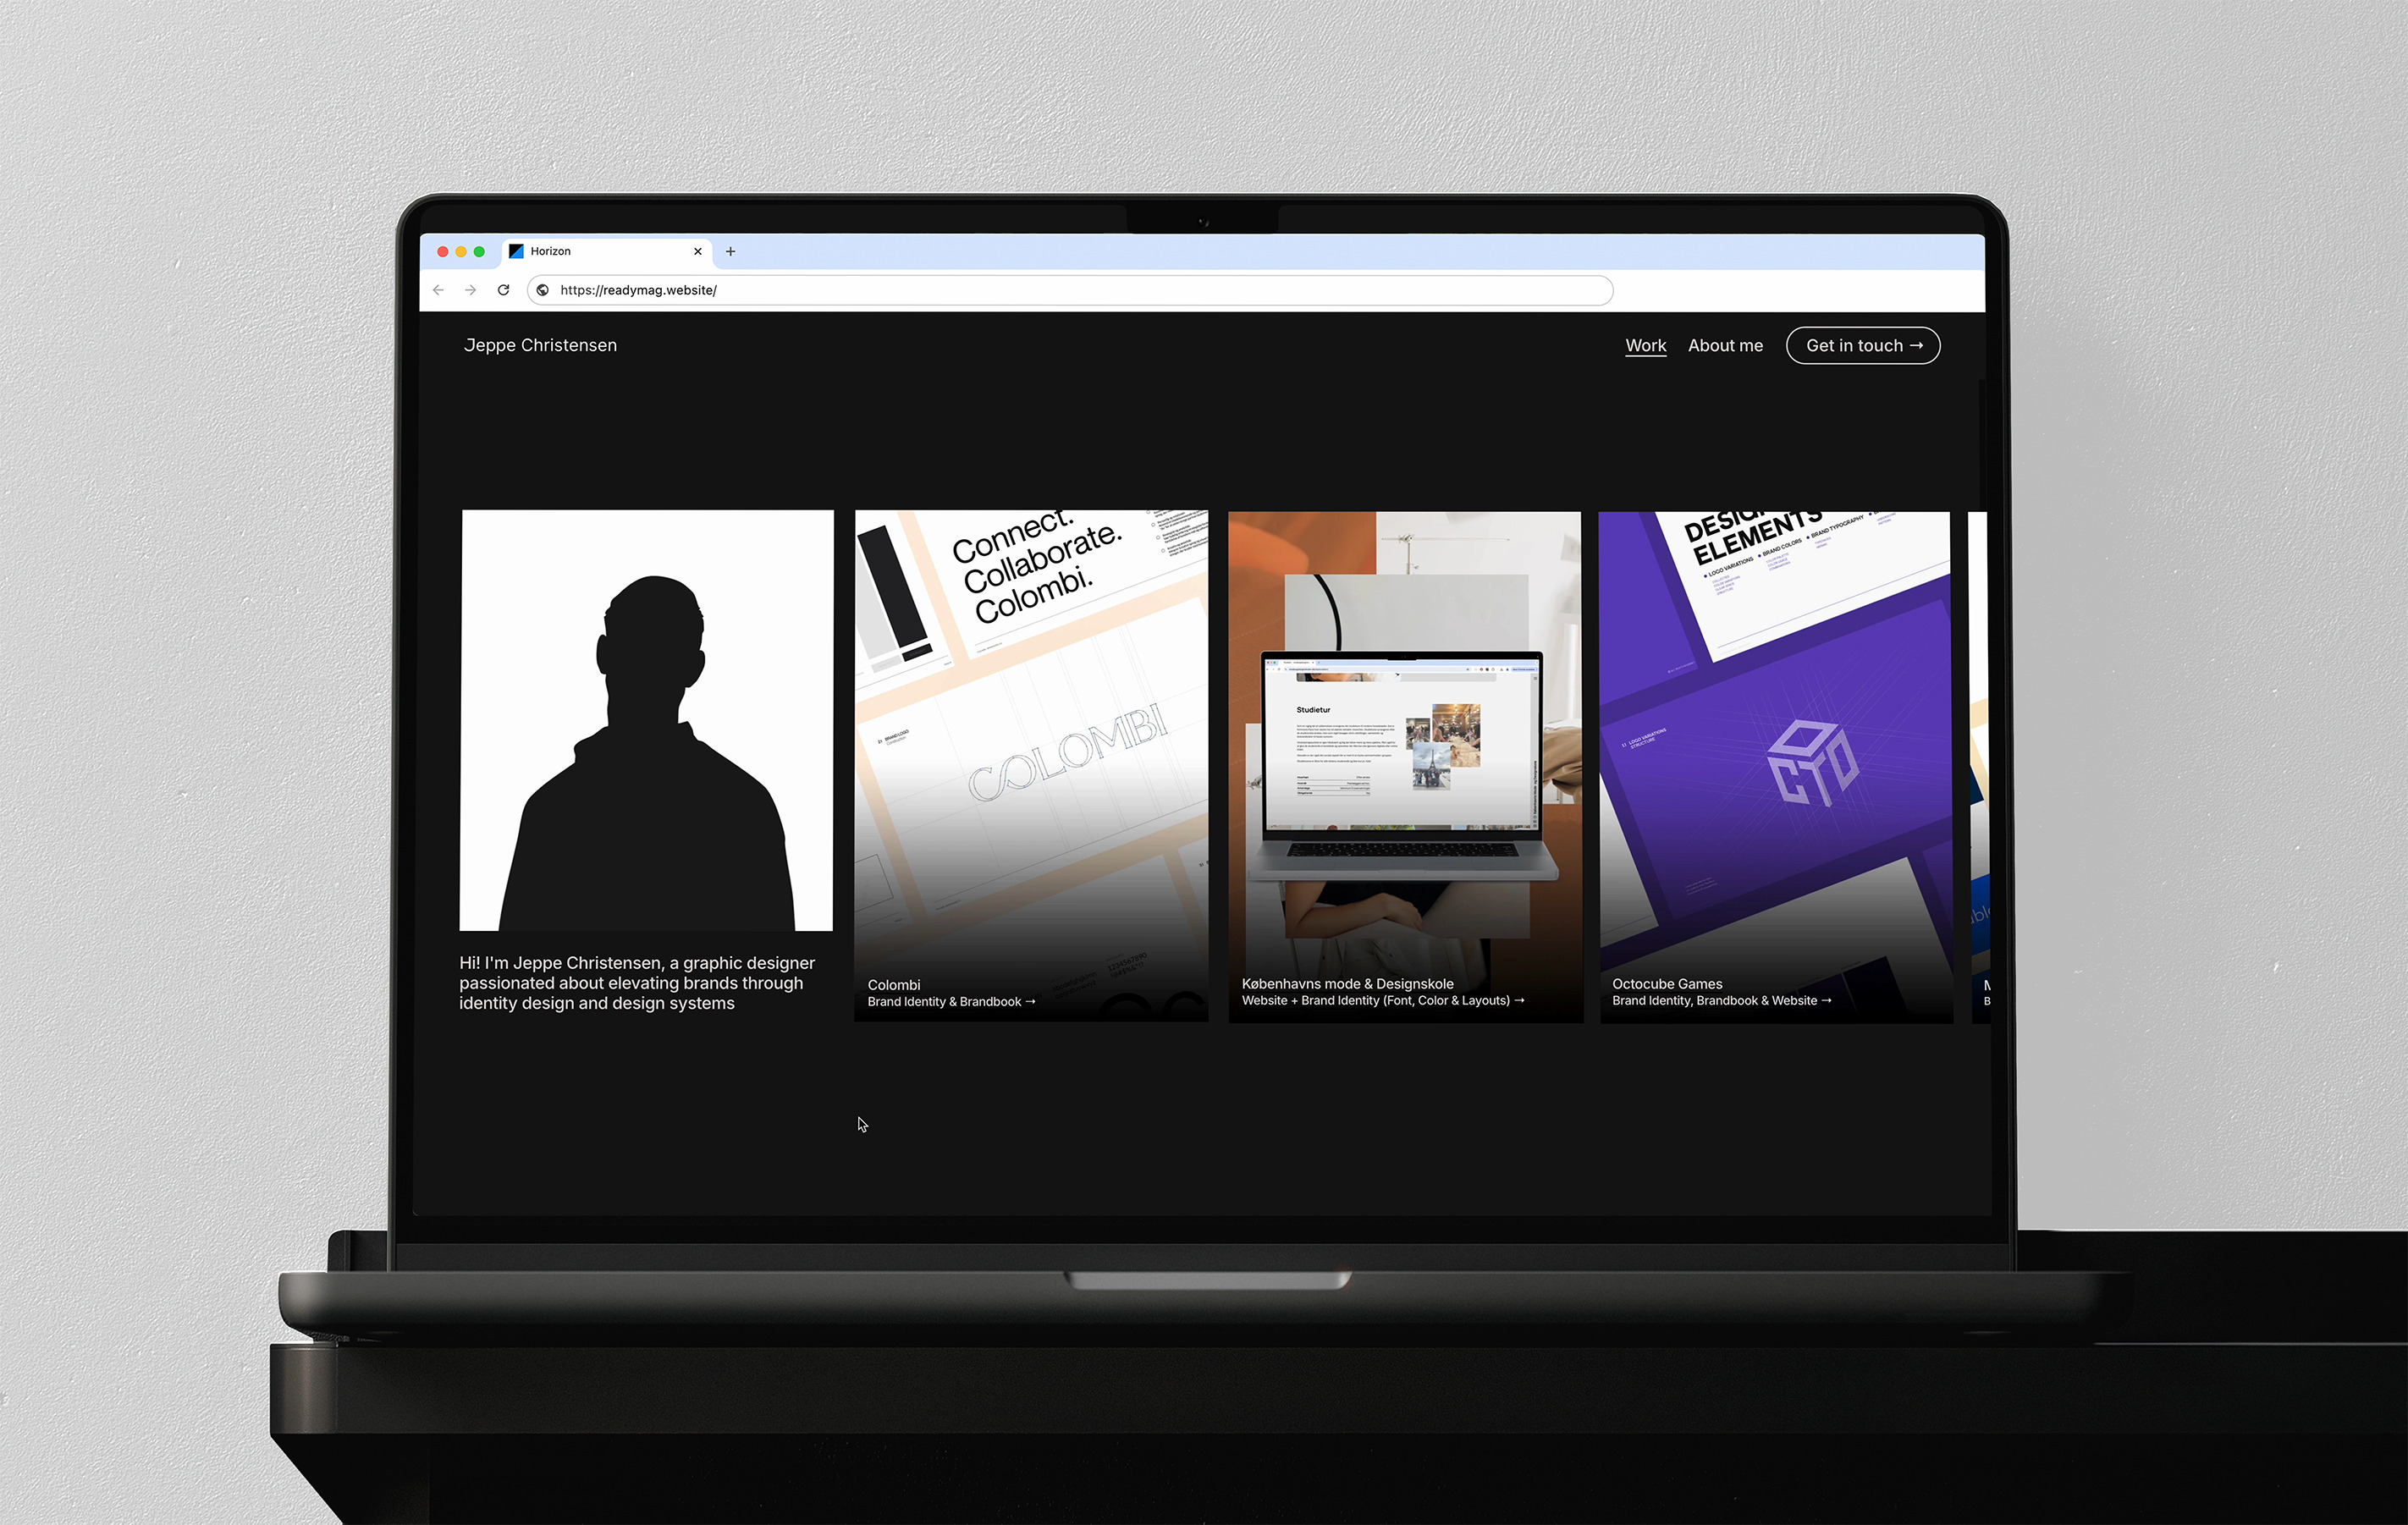Go to the About me page
The height and width of the screenshot is (1525, 2408).
(1725, 346)
